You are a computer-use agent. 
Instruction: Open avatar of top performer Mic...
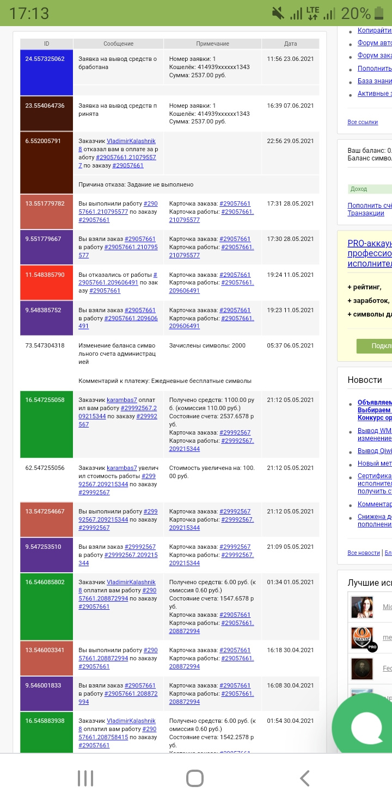(362, 607)
